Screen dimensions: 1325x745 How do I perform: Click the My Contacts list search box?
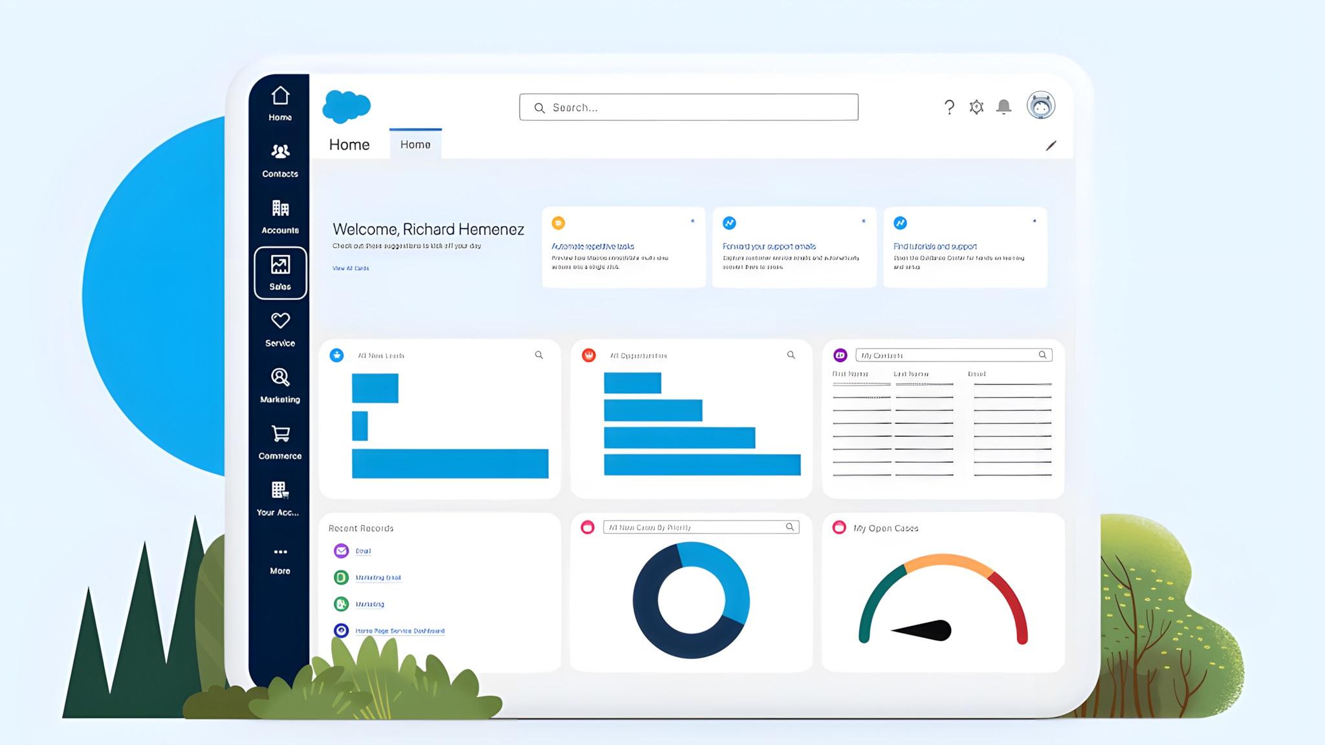click(954, 355)
